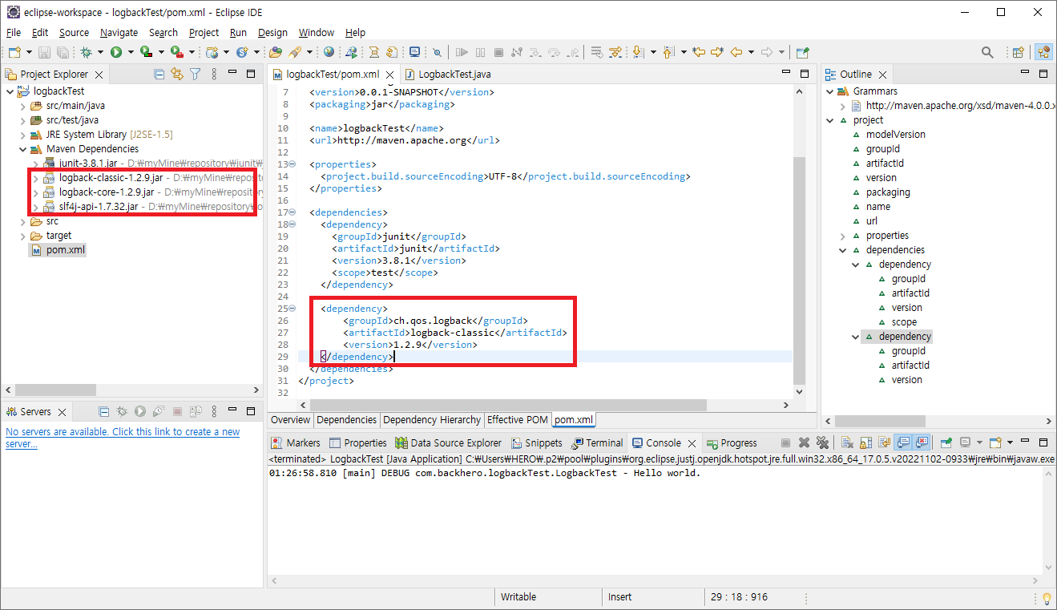Viewport: 1057px width, 610px height.
Task: Expand logback-classic-1.2.9.jar in Project Explorer
Action: [x=35, y=178]
